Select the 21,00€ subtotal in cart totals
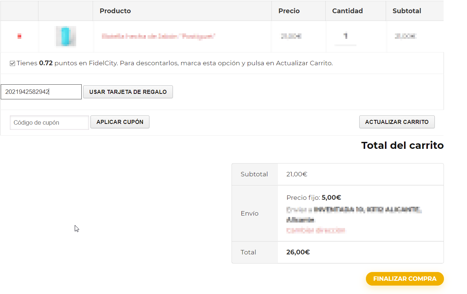 coord(297,174)
